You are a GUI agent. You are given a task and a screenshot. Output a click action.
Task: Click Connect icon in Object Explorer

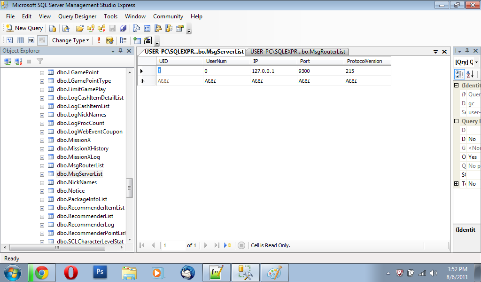[8, 61]
